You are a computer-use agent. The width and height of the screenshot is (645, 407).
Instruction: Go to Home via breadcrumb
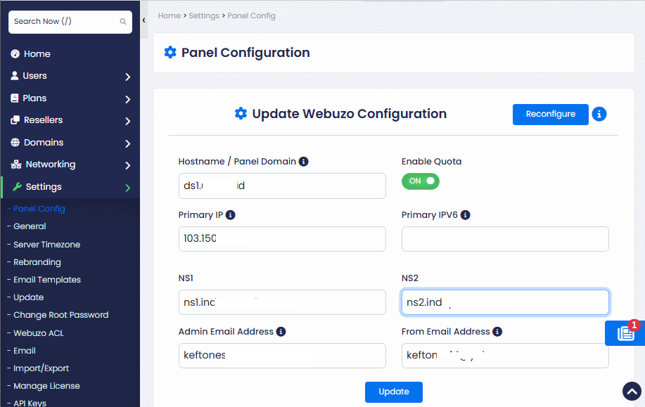click(170, 15)
